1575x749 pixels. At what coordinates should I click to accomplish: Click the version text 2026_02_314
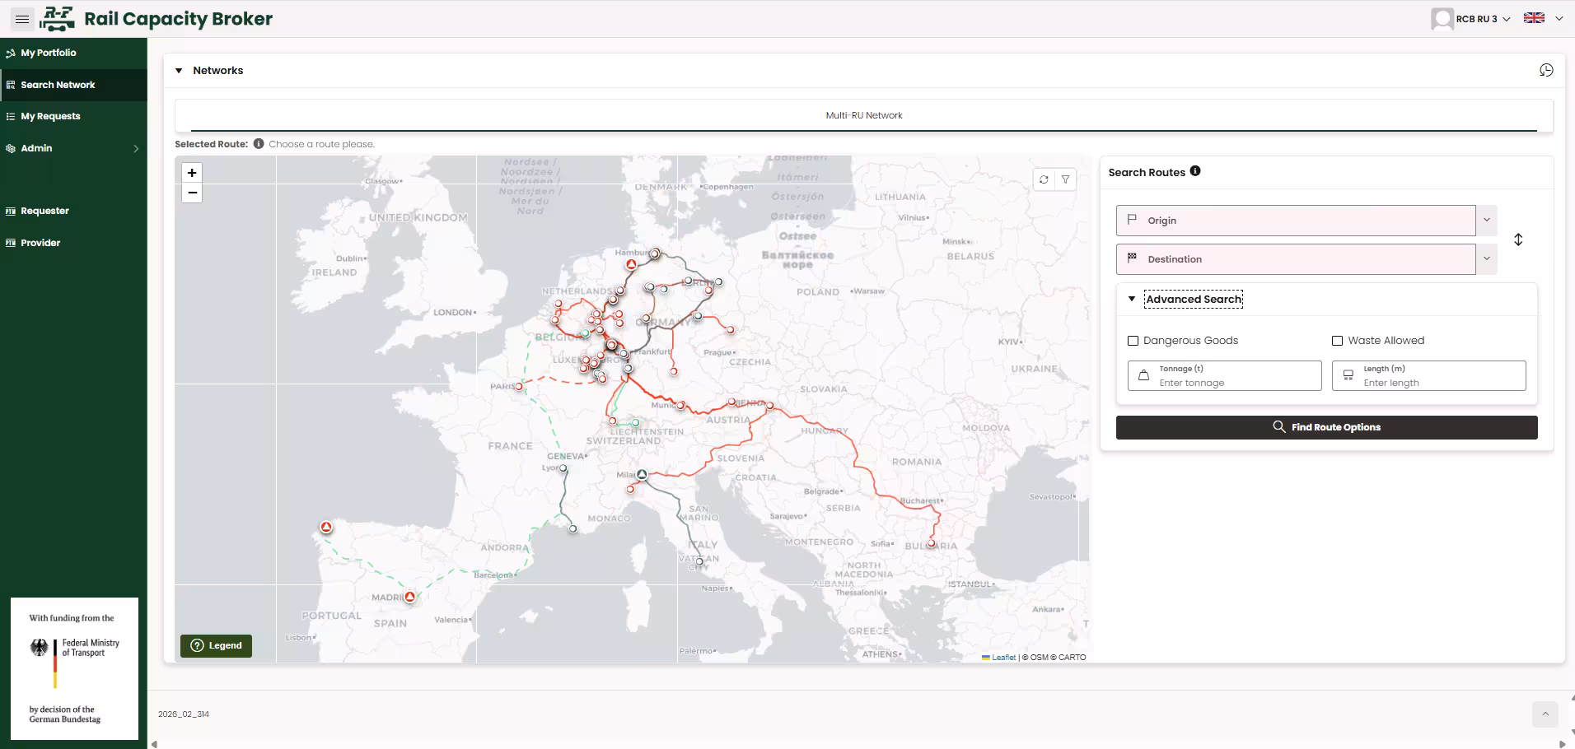click(x=184, y=714)
